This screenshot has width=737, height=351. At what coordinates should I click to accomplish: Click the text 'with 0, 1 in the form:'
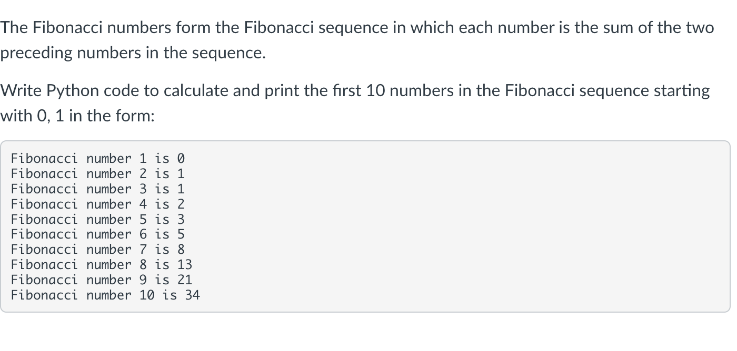77,116
